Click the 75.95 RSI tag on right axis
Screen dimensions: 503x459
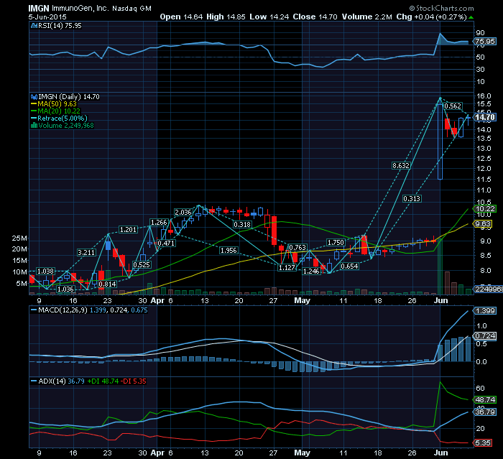(485, 42)
